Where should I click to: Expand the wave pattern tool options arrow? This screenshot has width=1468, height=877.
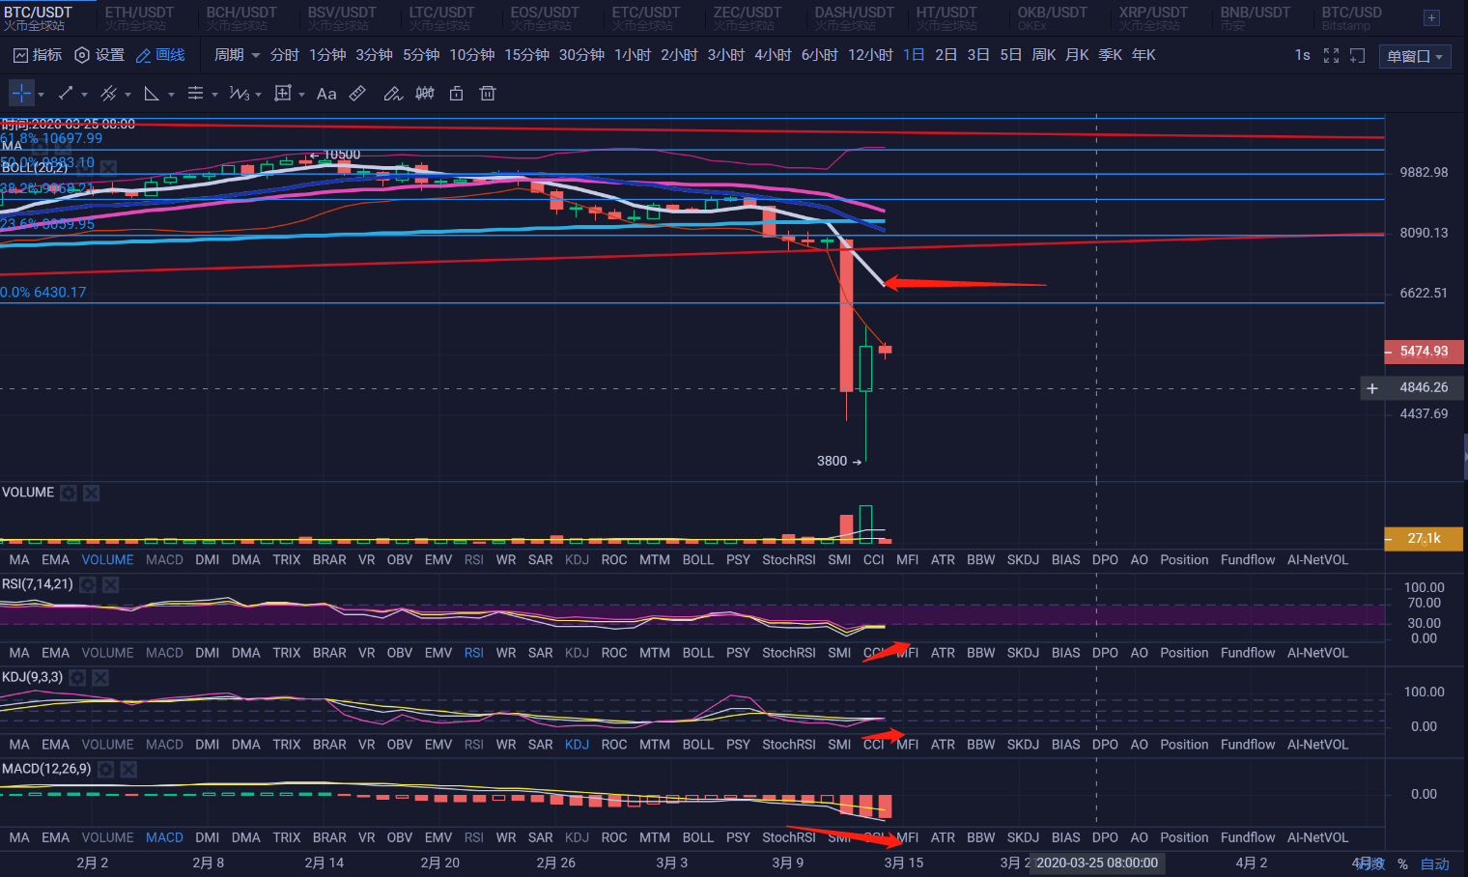tap(259, 95)
